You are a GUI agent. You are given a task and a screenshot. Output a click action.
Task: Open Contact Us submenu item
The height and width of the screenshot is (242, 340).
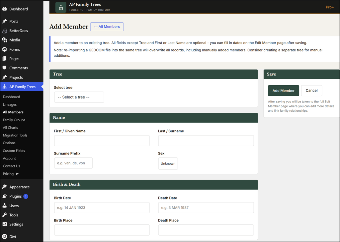12,166
